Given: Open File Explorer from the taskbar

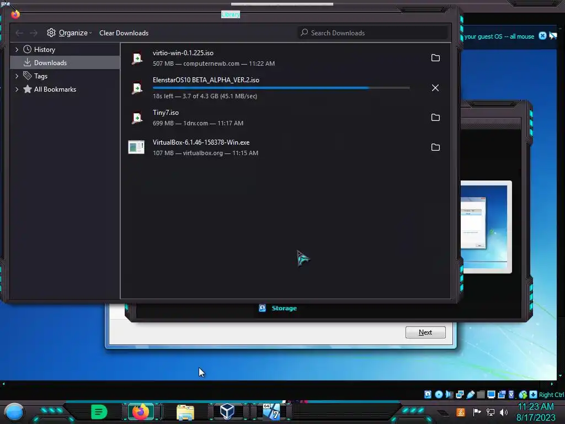Looking at the screenshot, I should 185,412.
